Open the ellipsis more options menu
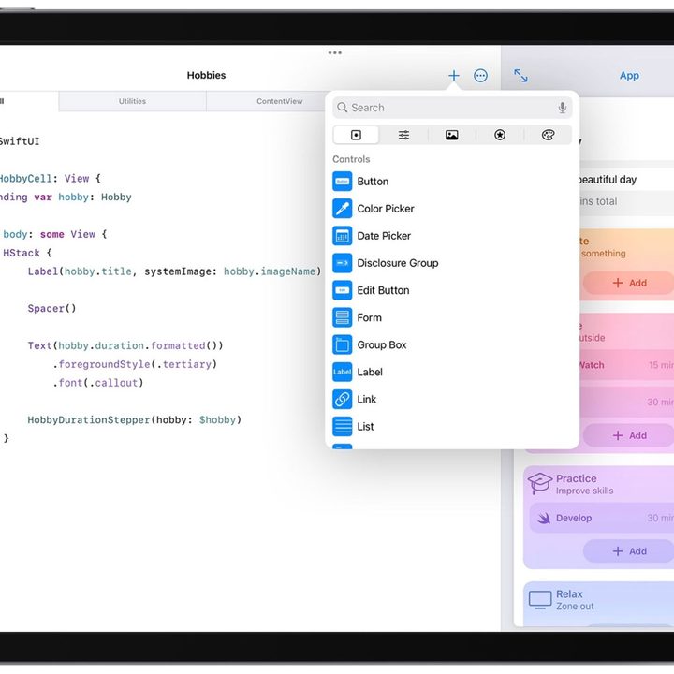This screenshot has height=674, width=674. [x=480, y=76]
